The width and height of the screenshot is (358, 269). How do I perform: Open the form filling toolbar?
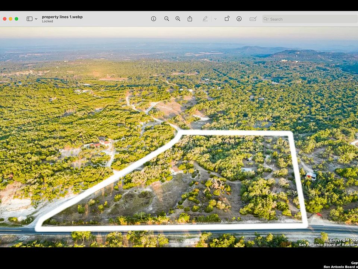(253, 19)
